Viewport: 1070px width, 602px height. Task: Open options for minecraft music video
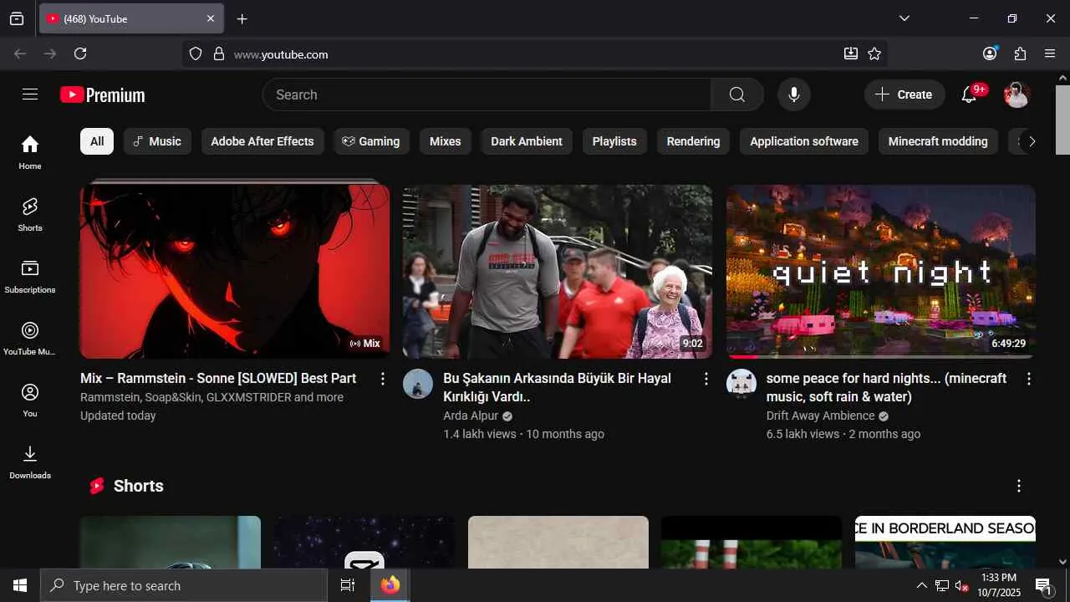(x=1029, y=379)
